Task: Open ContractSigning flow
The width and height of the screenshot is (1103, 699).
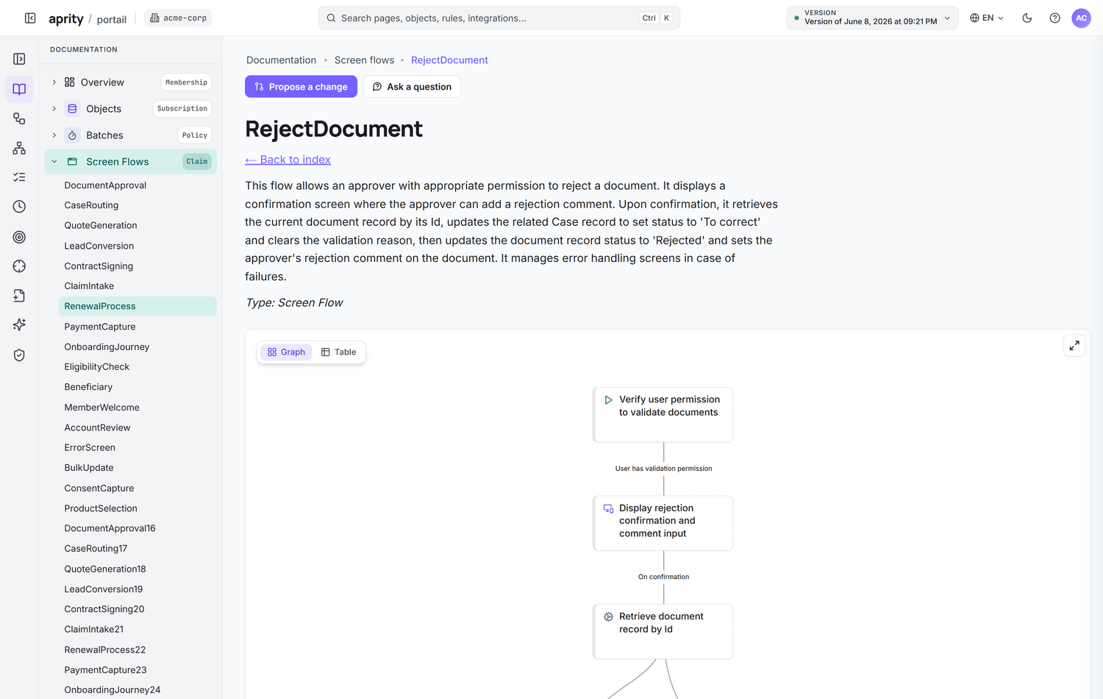Action: tap(99, 266)
